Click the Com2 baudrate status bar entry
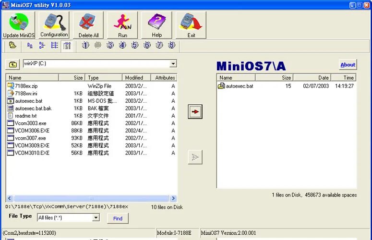Viewport: 372px width, 240px height. coord(79,233)
